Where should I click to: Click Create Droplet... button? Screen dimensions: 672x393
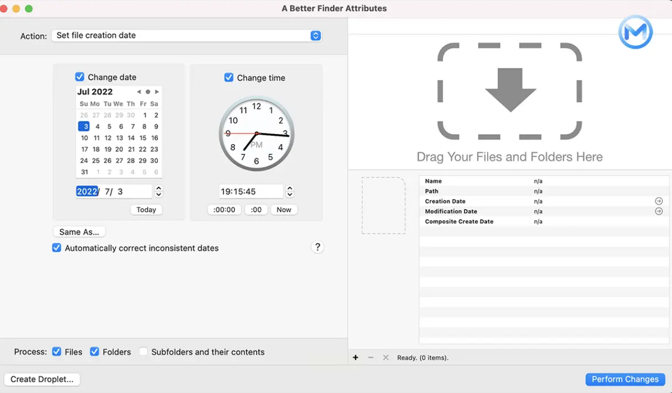click(42, 379)
